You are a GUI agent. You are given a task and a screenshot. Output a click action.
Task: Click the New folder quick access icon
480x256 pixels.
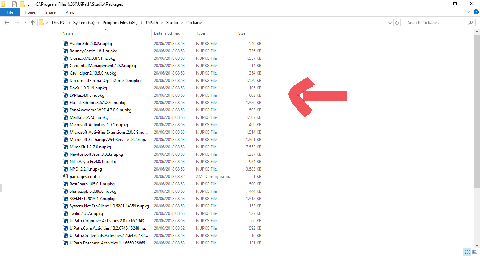coord(22,4)
